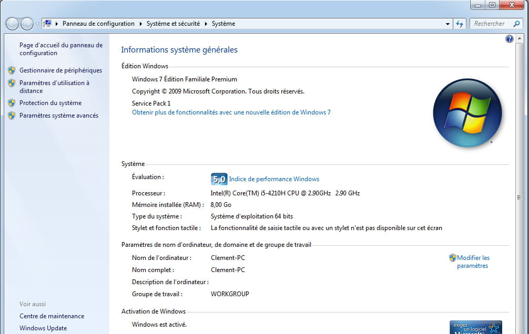Open the address bar history dropdown

tap(447, 24)
